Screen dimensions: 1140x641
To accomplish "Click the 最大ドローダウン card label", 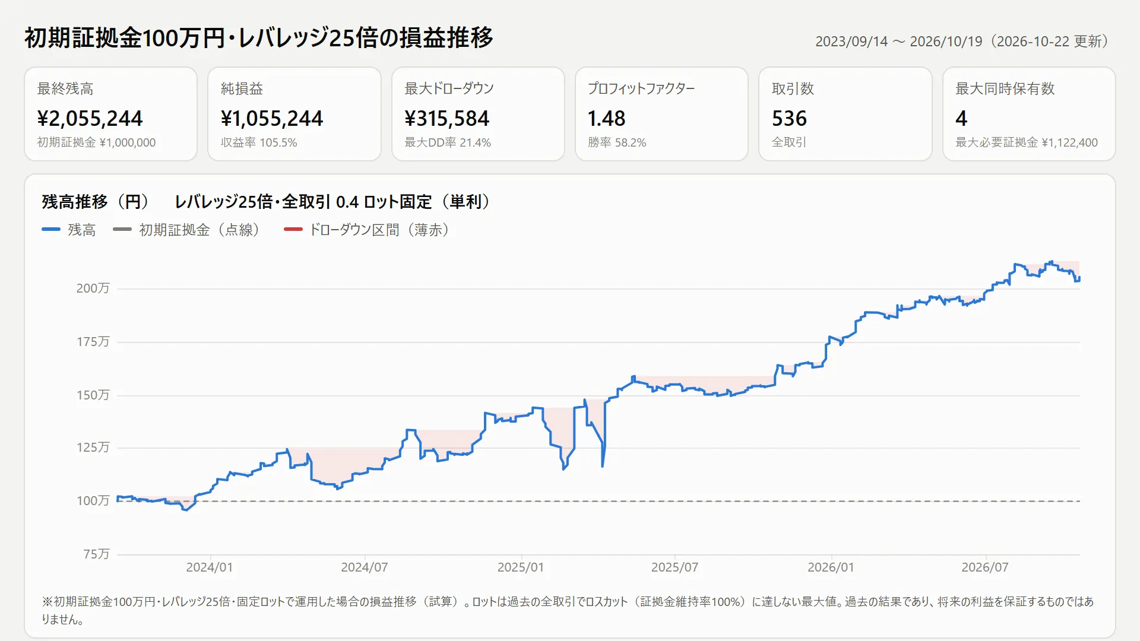I will pyautogui.click(x=449, y=89).
